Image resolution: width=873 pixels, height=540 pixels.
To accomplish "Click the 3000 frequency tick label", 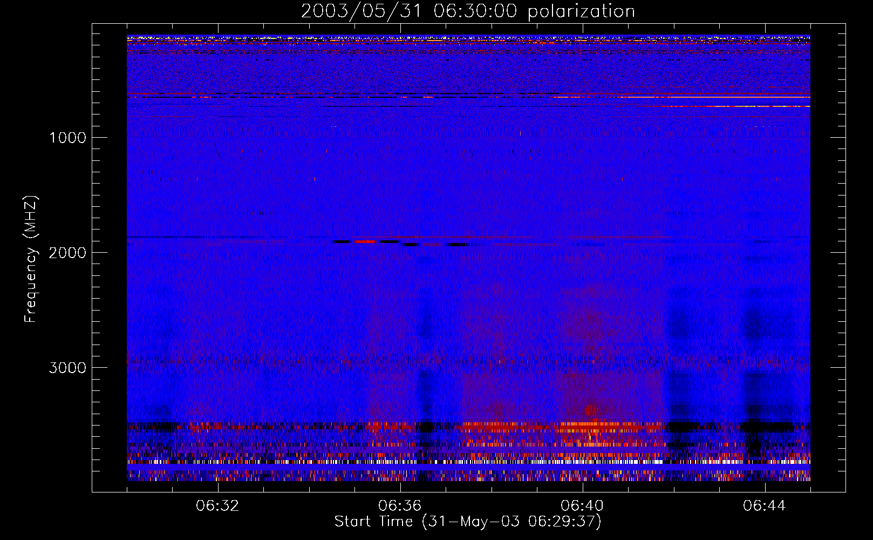I will tap(67, 368).
